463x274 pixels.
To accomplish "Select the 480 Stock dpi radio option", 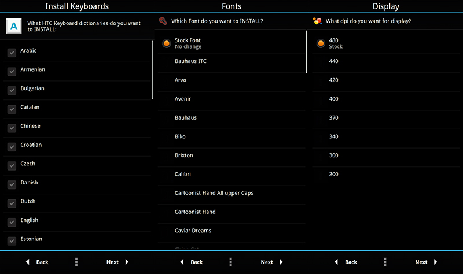I will [320, 43].
